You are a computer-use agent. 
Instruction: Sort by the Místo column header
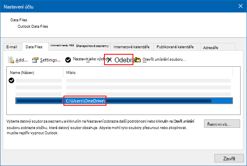coord(148,72)
